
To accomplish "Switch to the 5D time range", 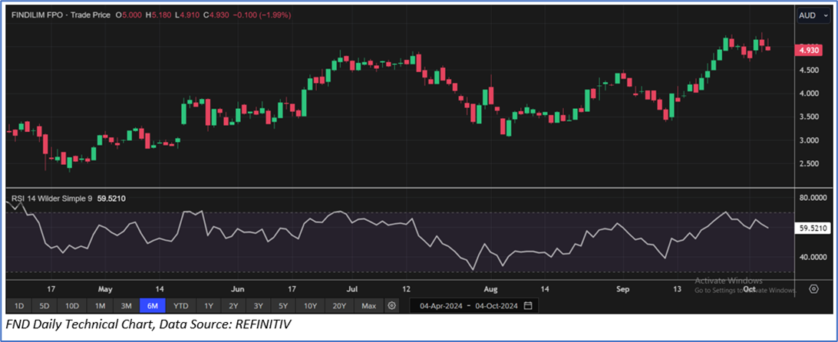I will 45,306.
